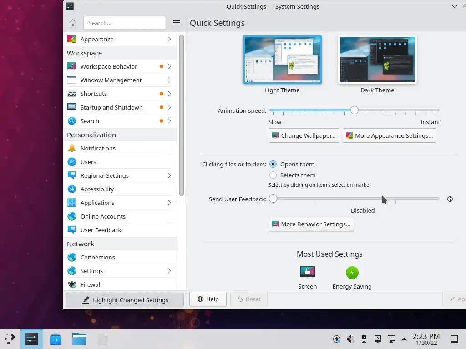Screen dimensions: 466x349
Task: Expand Startup and Shutdown chevron
Action: pos(169,107)
